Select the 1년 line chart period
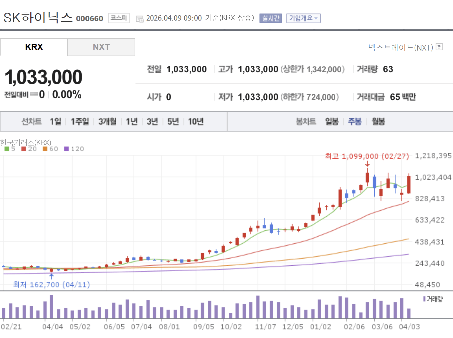The width and height of the screenshot is (453, 338). pos(132,121)
